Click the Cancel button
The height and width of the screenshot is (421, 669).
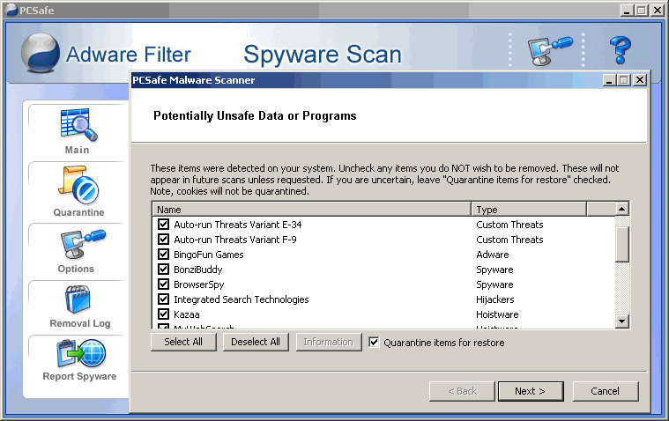pyautogui.click(x=605, y=391)
